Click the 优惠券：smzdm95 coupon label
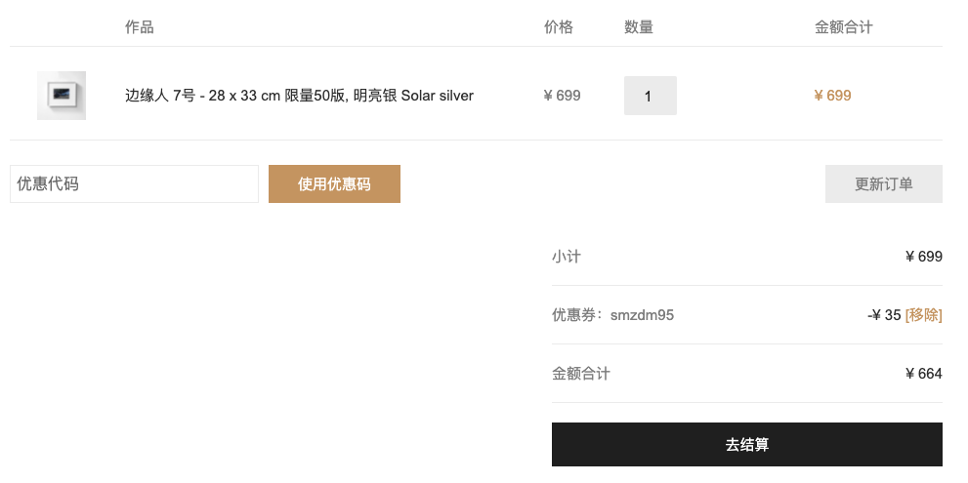Image resolution: width=968 pixels, height=483 pixels. pyautogui.click(x=613, y=315)
